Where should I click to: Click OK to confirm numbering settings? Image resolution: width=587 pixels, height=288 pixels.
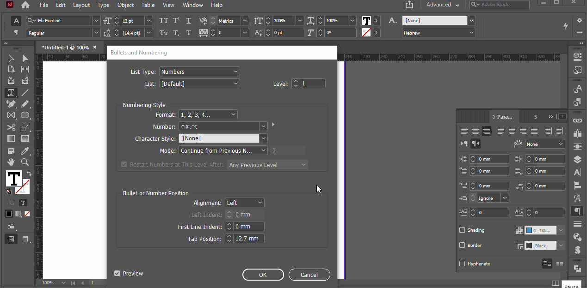[x=263, y=275]
